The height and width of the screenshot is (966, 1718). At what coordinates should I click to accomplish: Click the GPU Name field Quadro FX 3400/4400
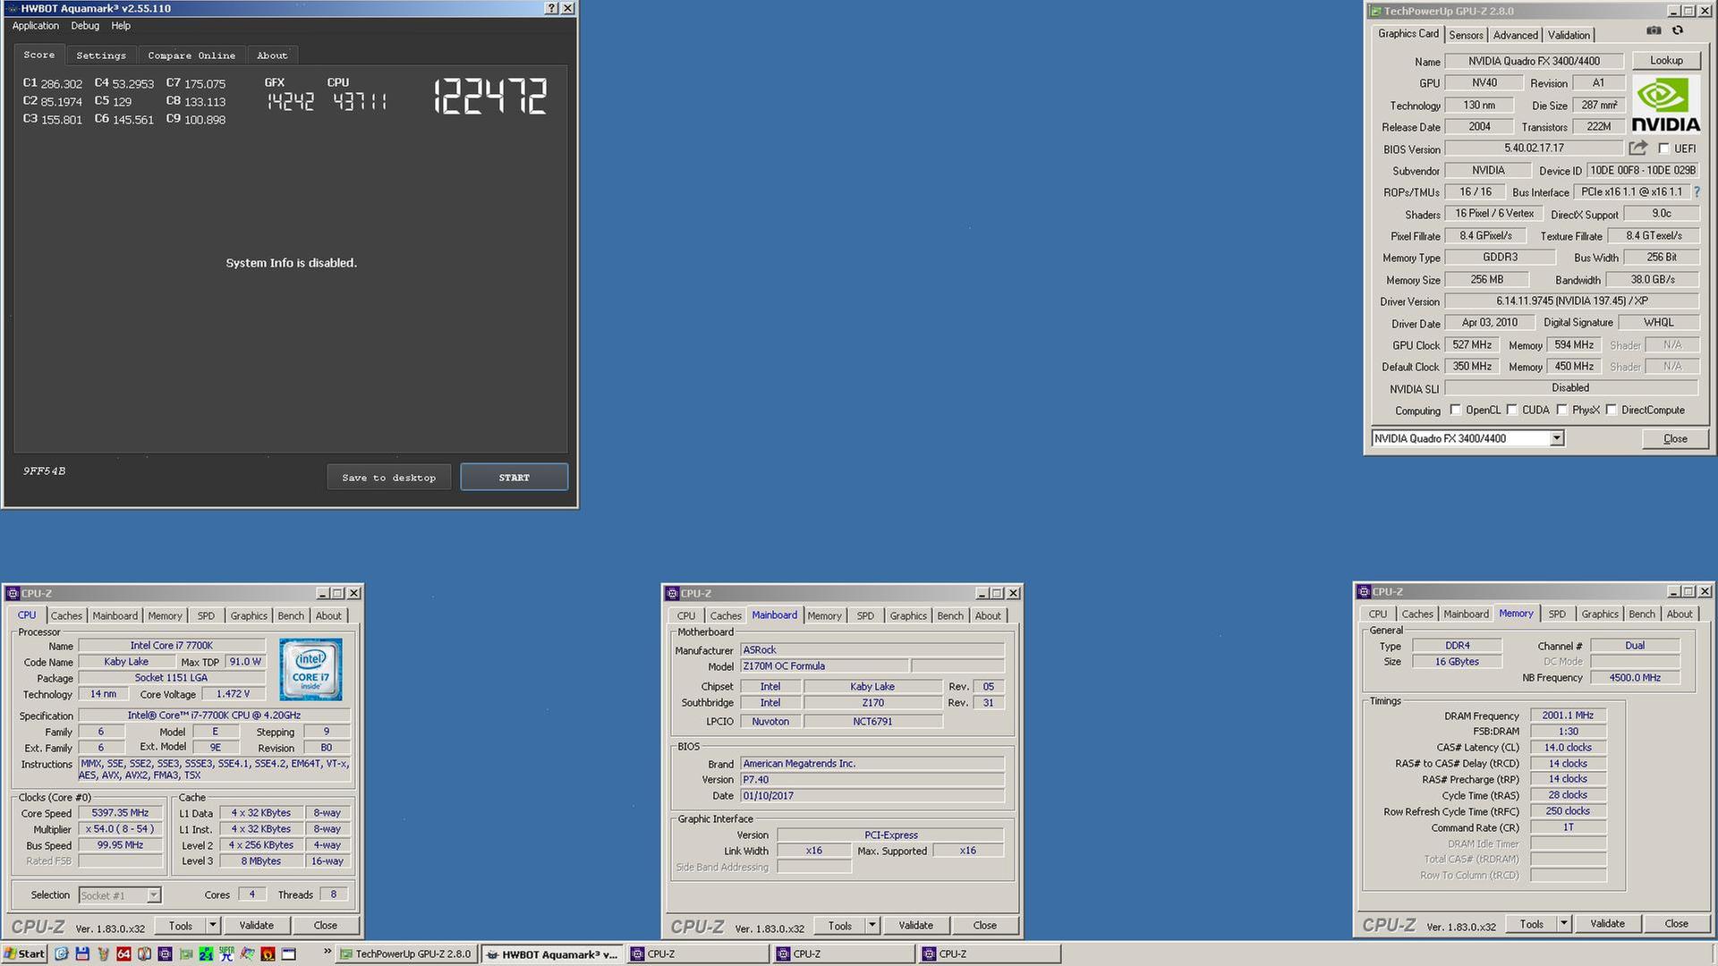[1534, 61]
